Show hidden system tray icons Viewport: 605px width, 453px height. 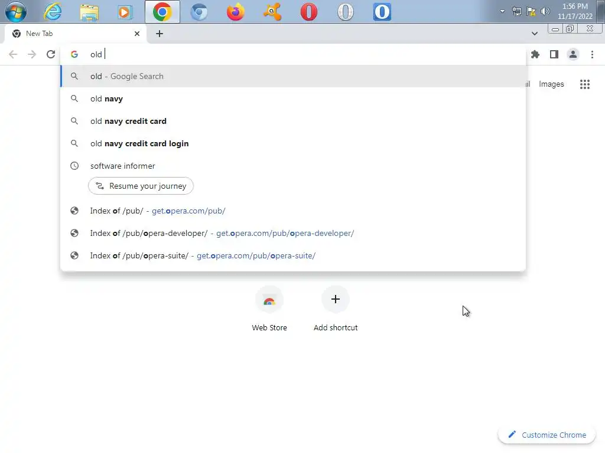[x=502, y=11]
